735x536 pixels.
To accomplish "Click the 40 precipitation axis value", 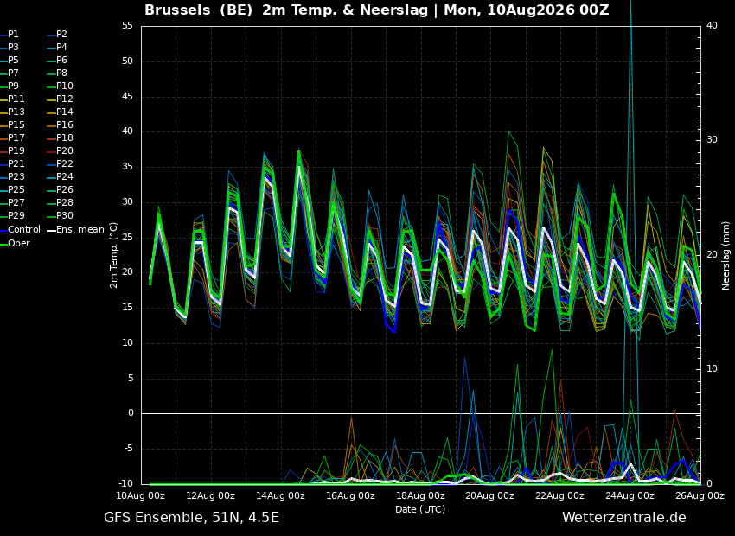I will click(x=712, y=25).
